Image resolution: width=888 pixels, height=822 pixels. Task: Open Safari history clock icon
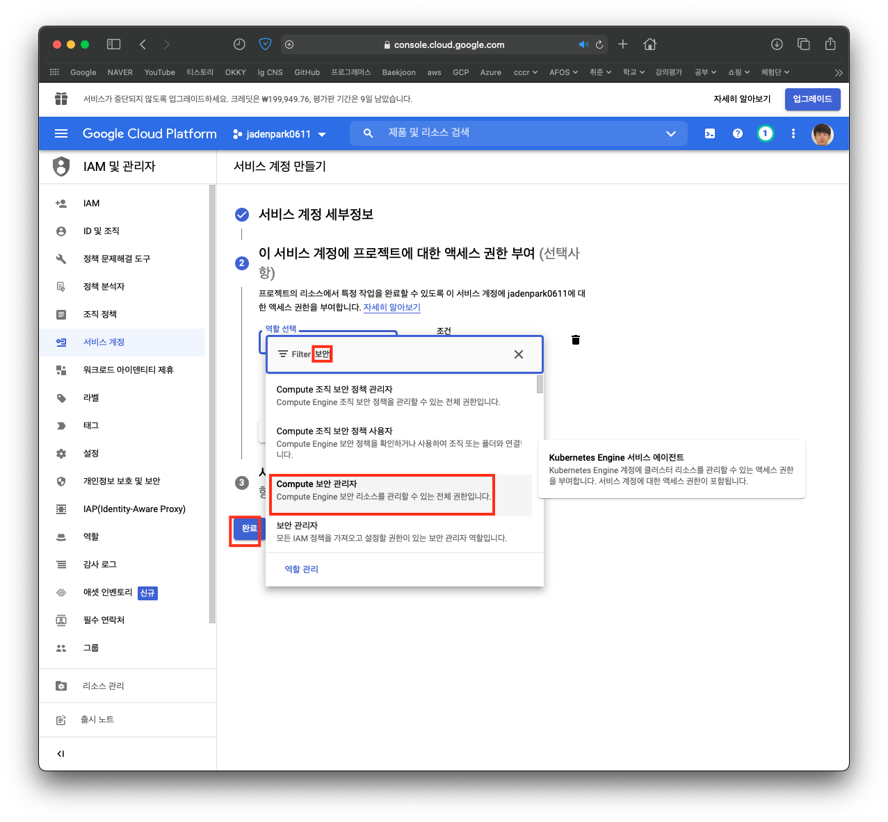(x=239, y=44)
